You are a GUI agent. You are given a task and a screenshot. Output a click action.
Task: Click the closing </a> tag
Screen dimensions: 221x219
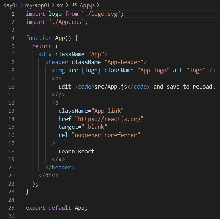coord(58,159)
